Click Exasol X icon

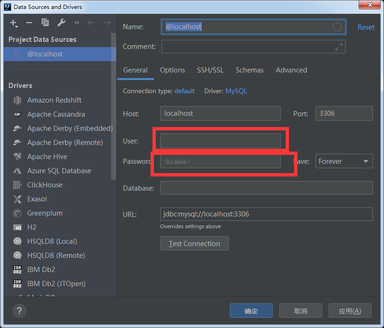(17, 199)
